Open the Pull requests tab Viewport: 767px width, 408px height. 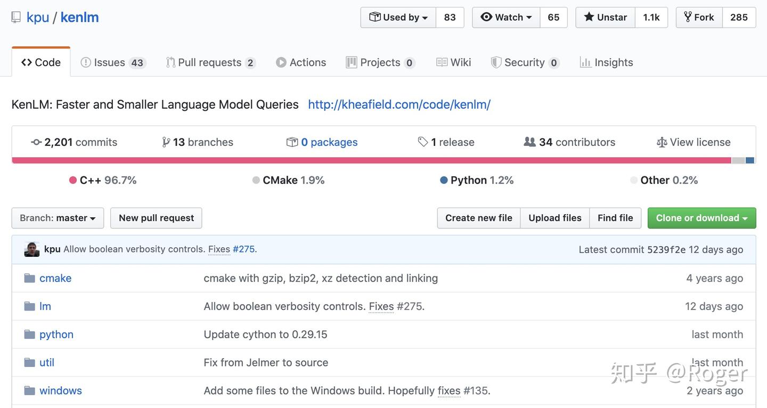[x=210, y=62]
